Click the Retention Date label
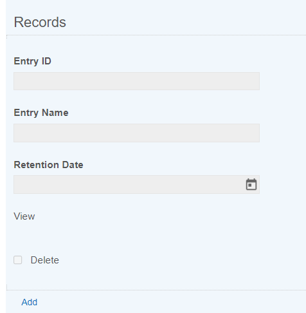The image size is (306, 313). coord(48,165)
